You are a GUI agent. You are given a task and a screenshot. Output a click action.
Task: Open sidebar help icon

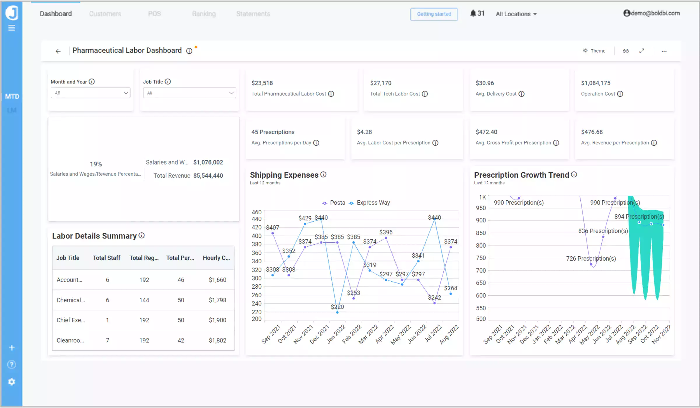click(12, 364)
